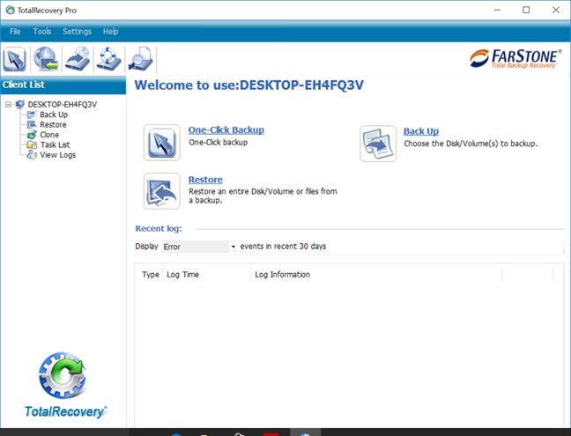The height and width of the screenshot is (436, 571).
Task: Open View Logs in client tree
Action: click(58, 155)
